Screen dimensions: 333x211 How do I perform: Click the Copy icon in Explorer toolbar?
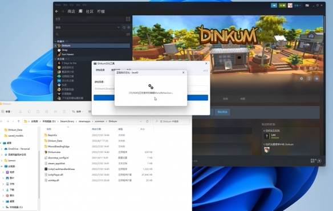[29, 111]
